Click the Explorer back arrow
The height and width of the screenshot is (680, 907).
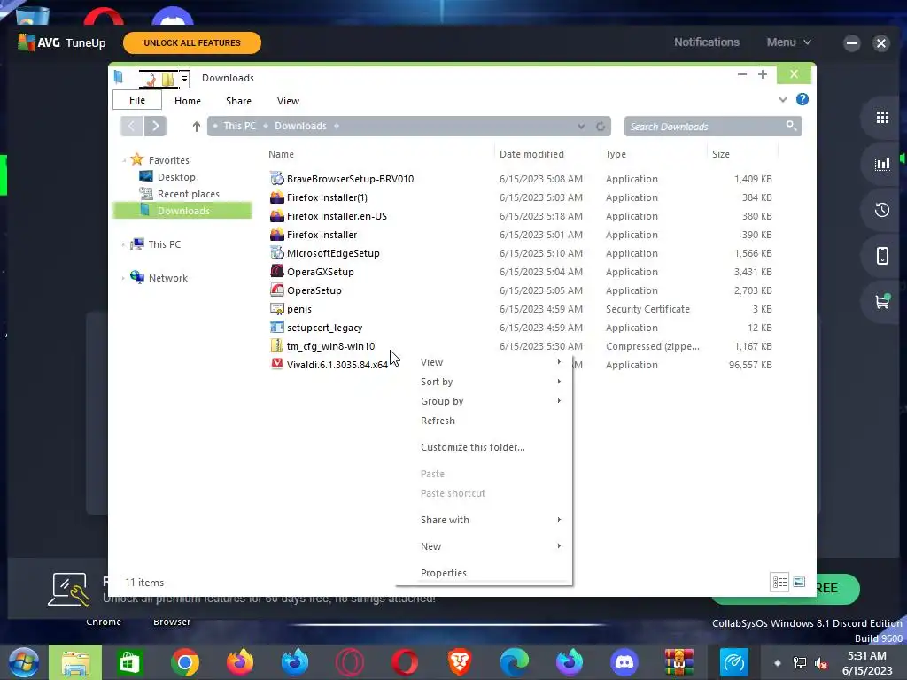131,126
